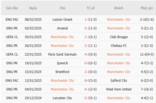Select West Ham United in the table

coord(119,90)
